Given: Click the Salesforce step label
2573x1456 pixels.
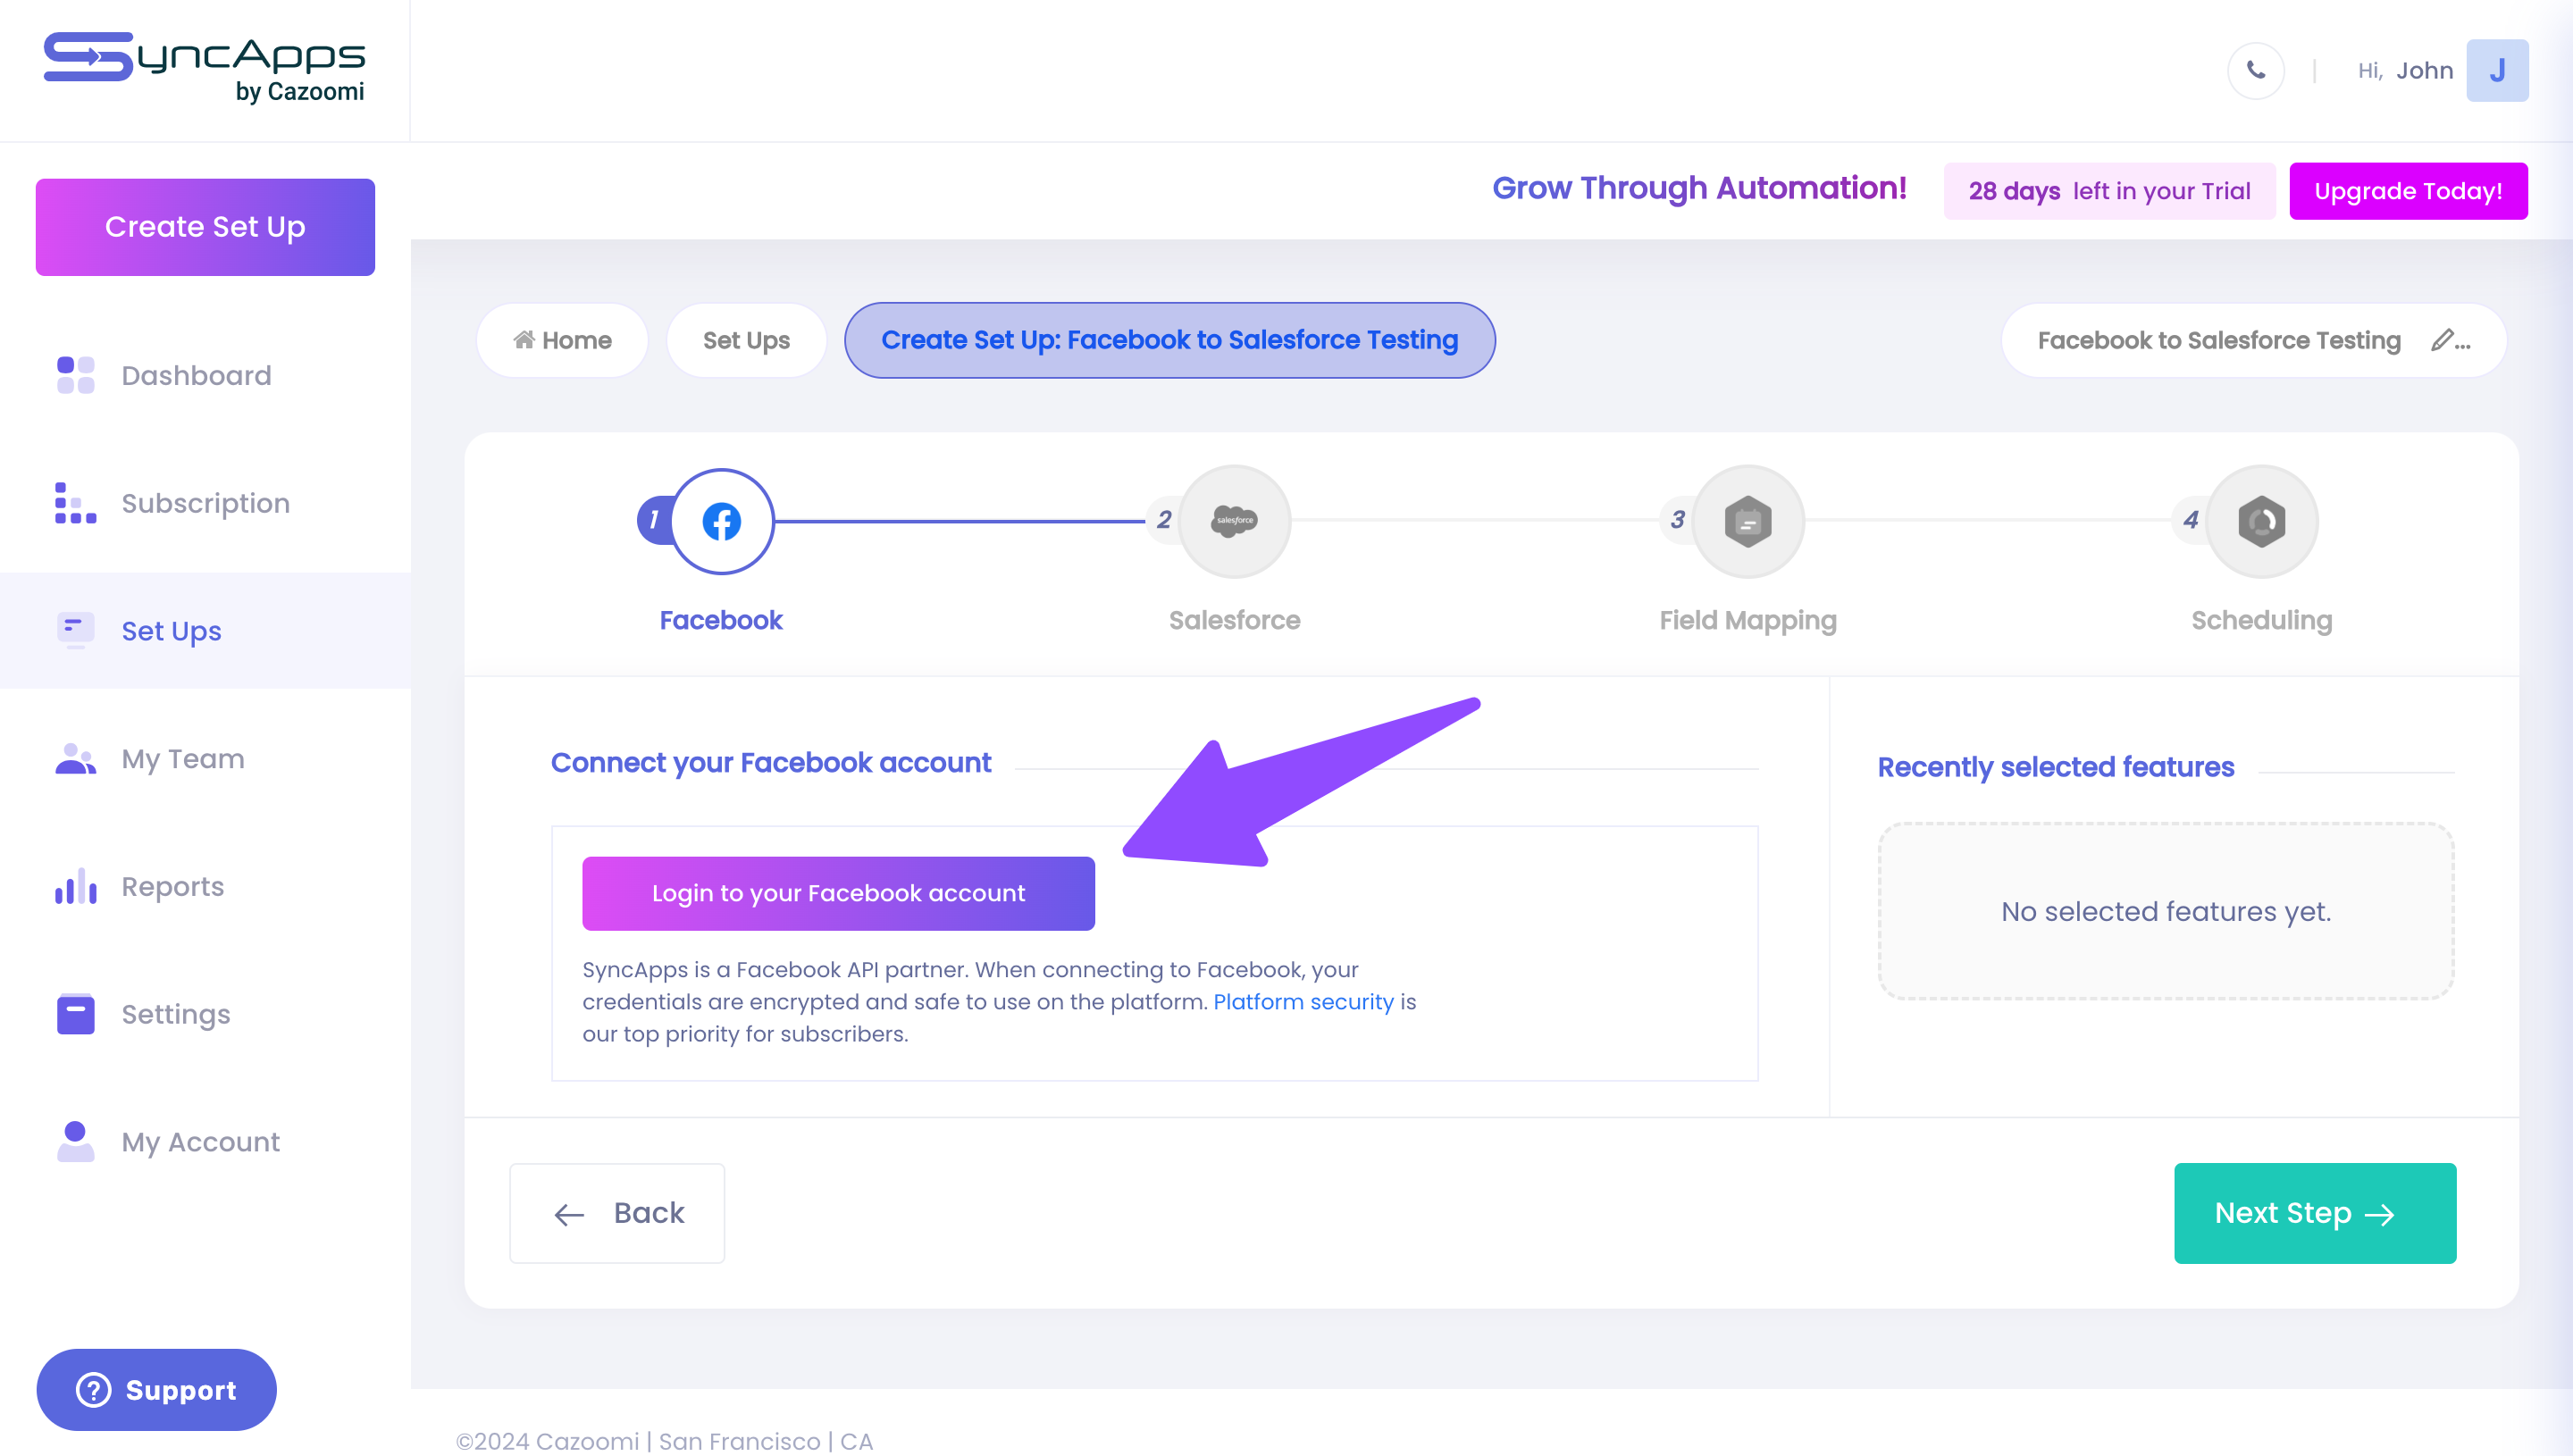Looking at the screenshot, I should coord(1234,620).
